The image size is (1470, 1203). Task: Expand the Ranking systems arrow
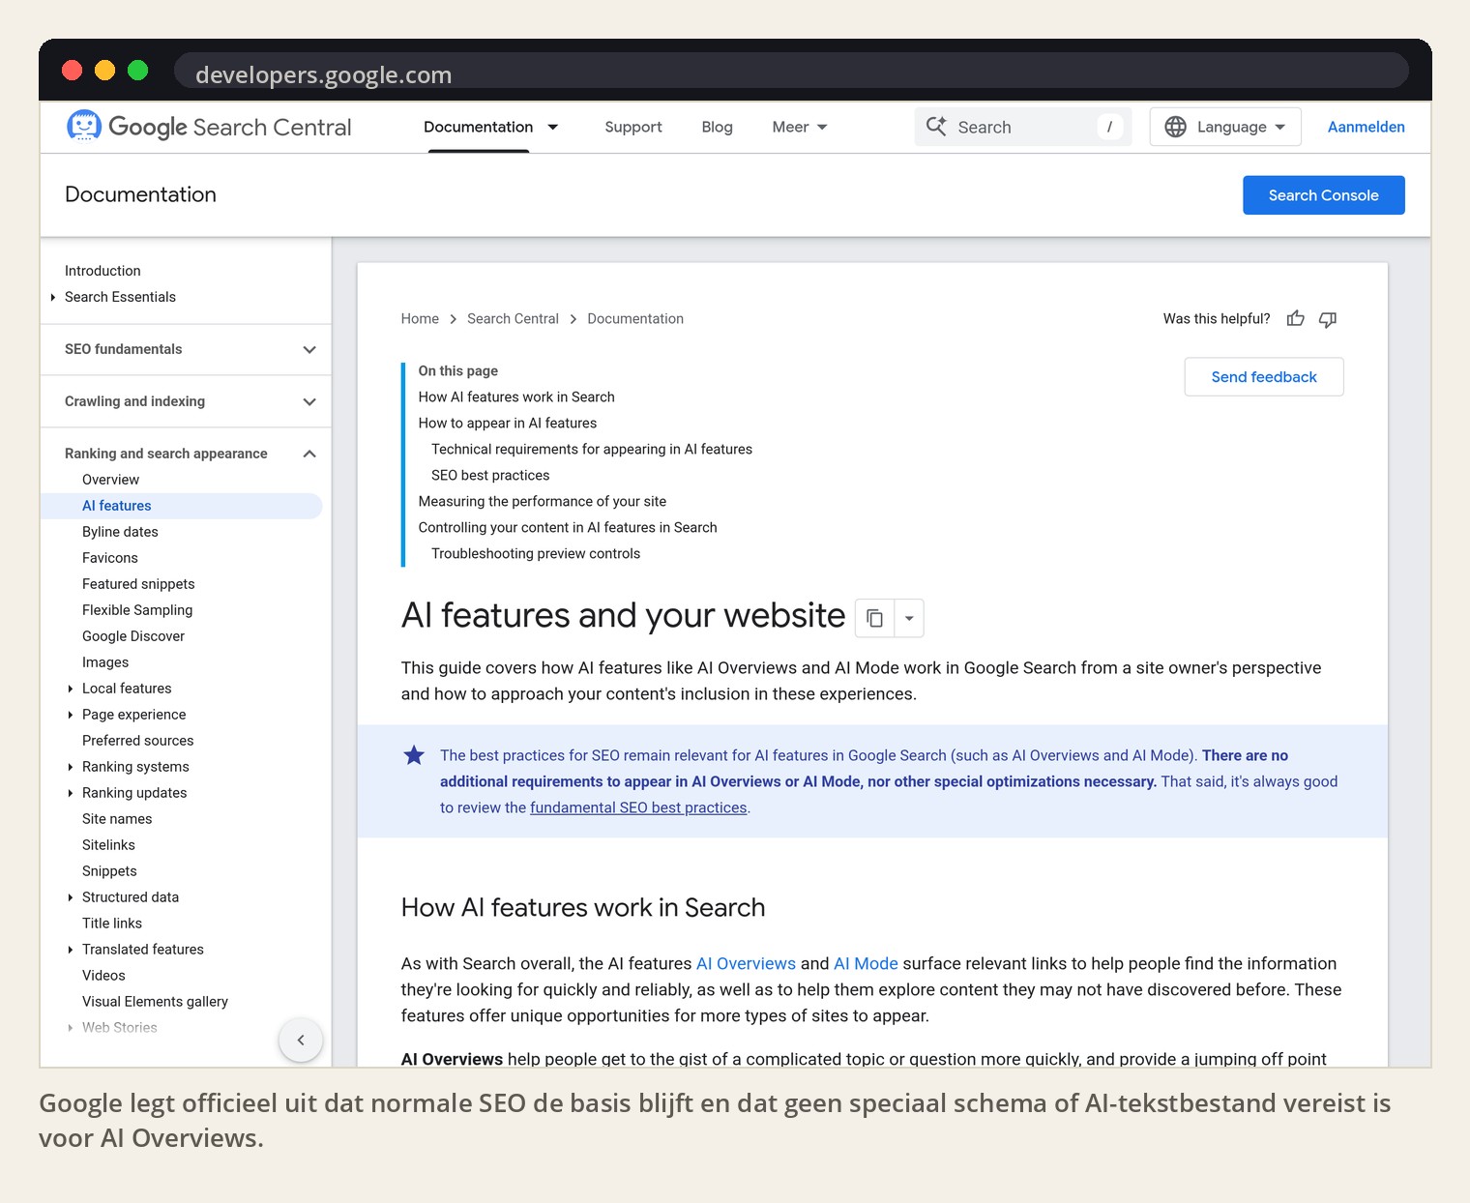pyautogui.click(x=70, y=767)
